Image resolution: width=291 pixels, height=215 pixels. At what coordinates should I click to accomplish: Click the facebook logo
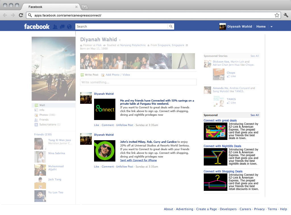tap(37, 26)
